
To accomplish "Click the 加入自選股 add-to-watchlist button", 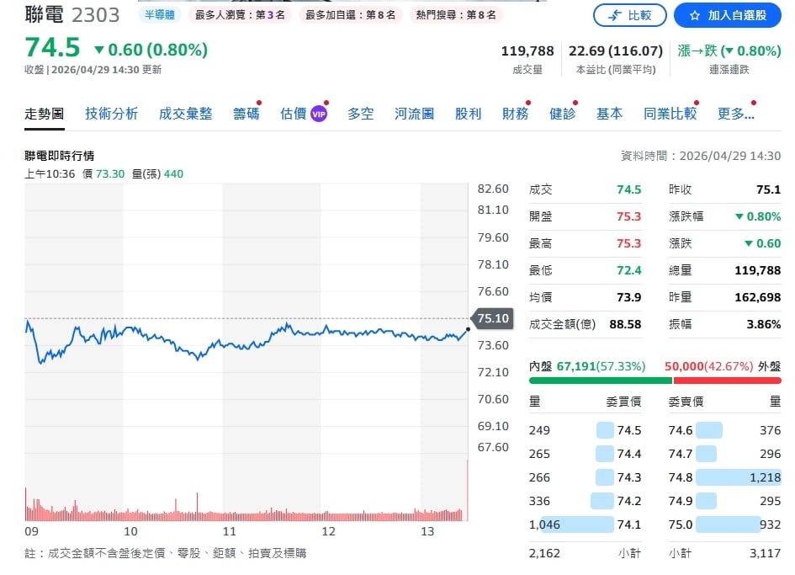I will pos(725,15).
